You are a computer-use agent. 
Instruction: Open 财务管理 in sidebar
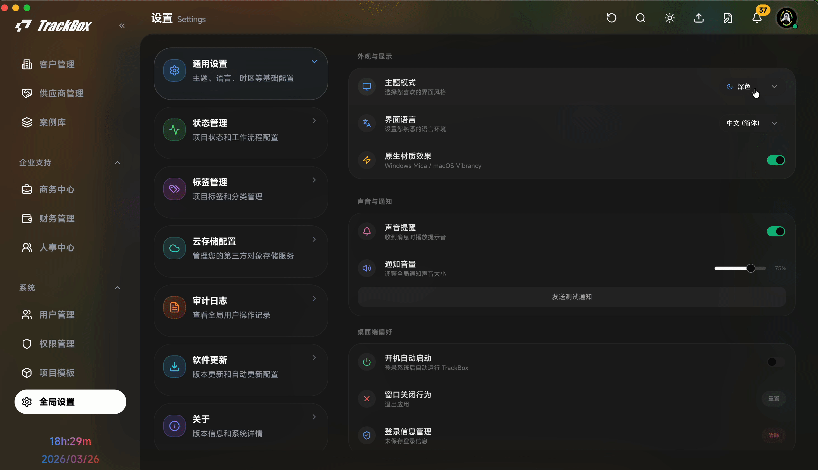[70, 219]
